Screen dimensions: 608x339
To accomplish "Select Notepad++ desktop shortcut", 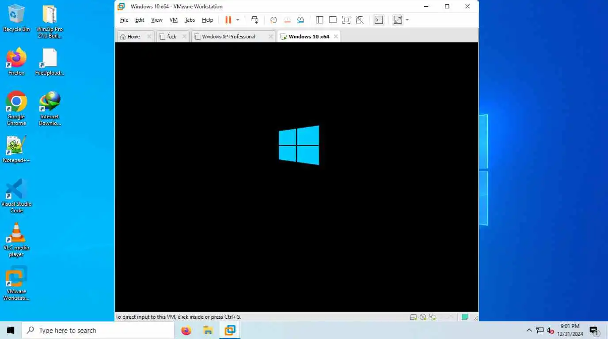I will click(16, 150).
